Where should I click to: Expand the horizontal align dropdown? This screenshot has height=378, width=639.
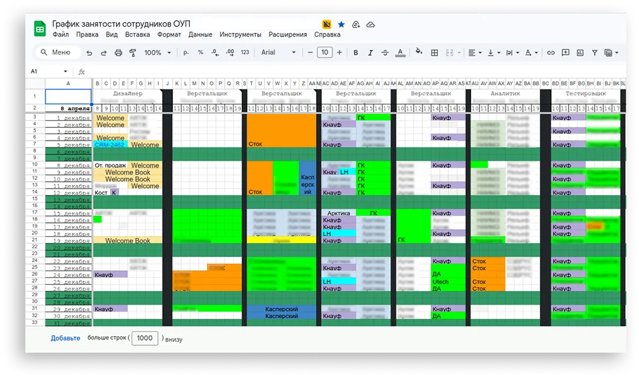pyautogui.click(x=475, y=53)
